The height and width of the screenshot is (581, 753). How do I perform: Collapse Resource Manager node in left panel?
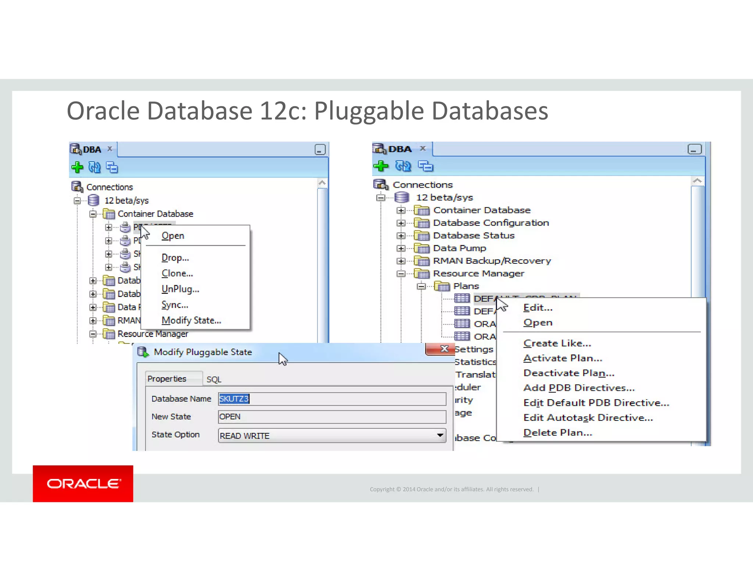click(93, 334)
